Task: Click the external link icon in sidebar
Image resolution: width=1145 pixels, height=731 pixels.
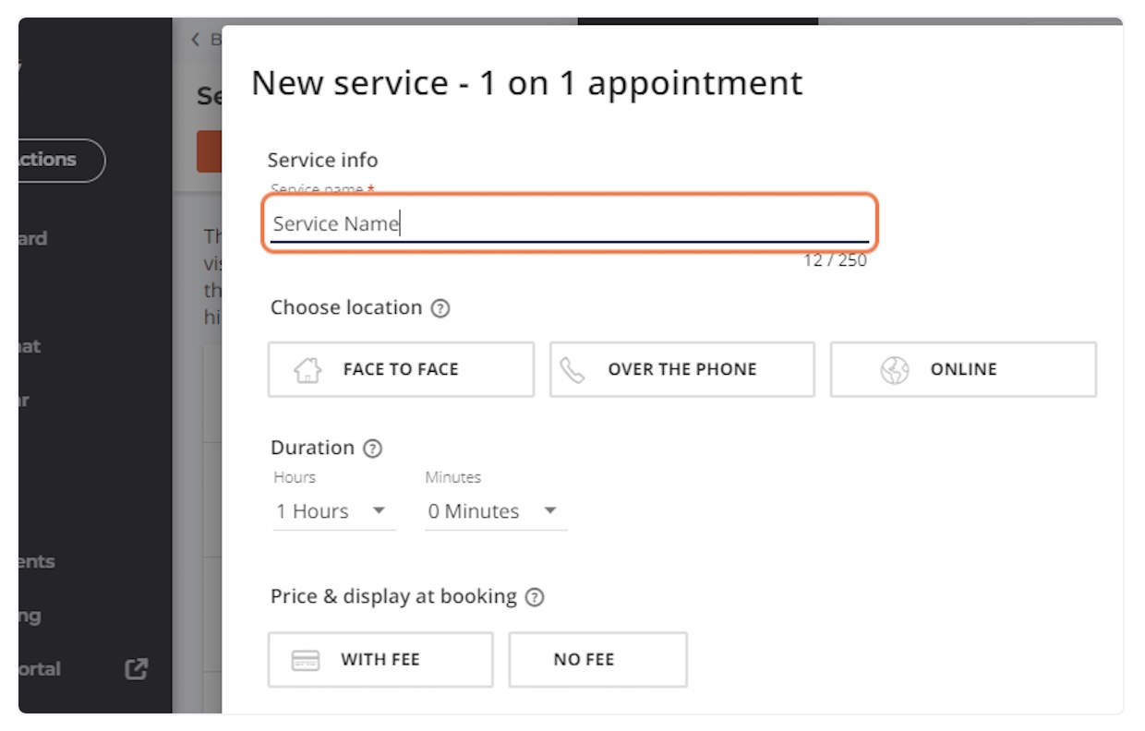Action: (x=137, y=669)
